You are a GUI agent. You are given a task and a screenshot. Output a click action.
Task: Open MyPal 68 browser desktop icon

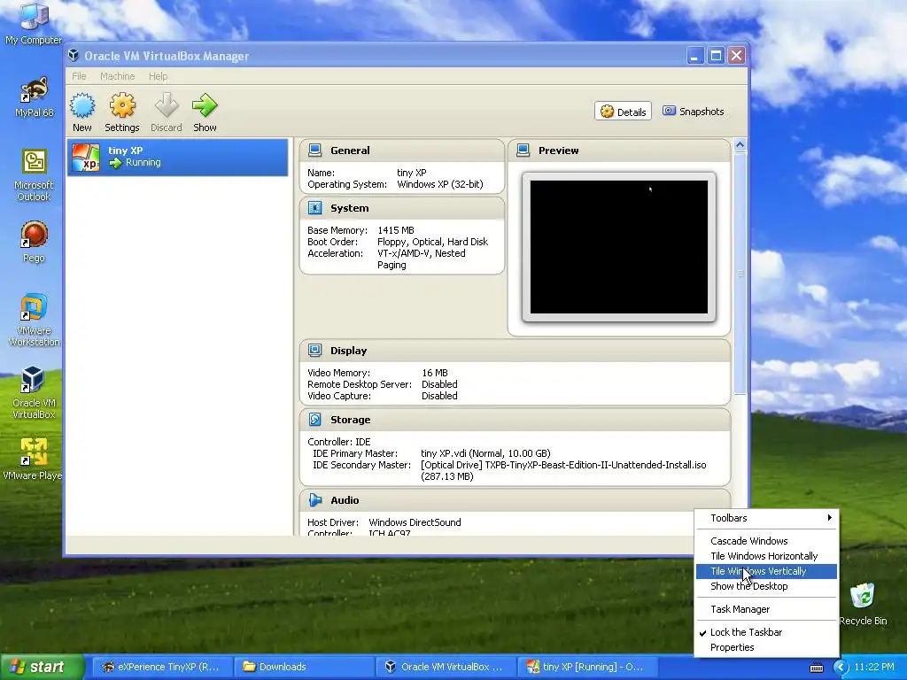click(x=35, y=97)
